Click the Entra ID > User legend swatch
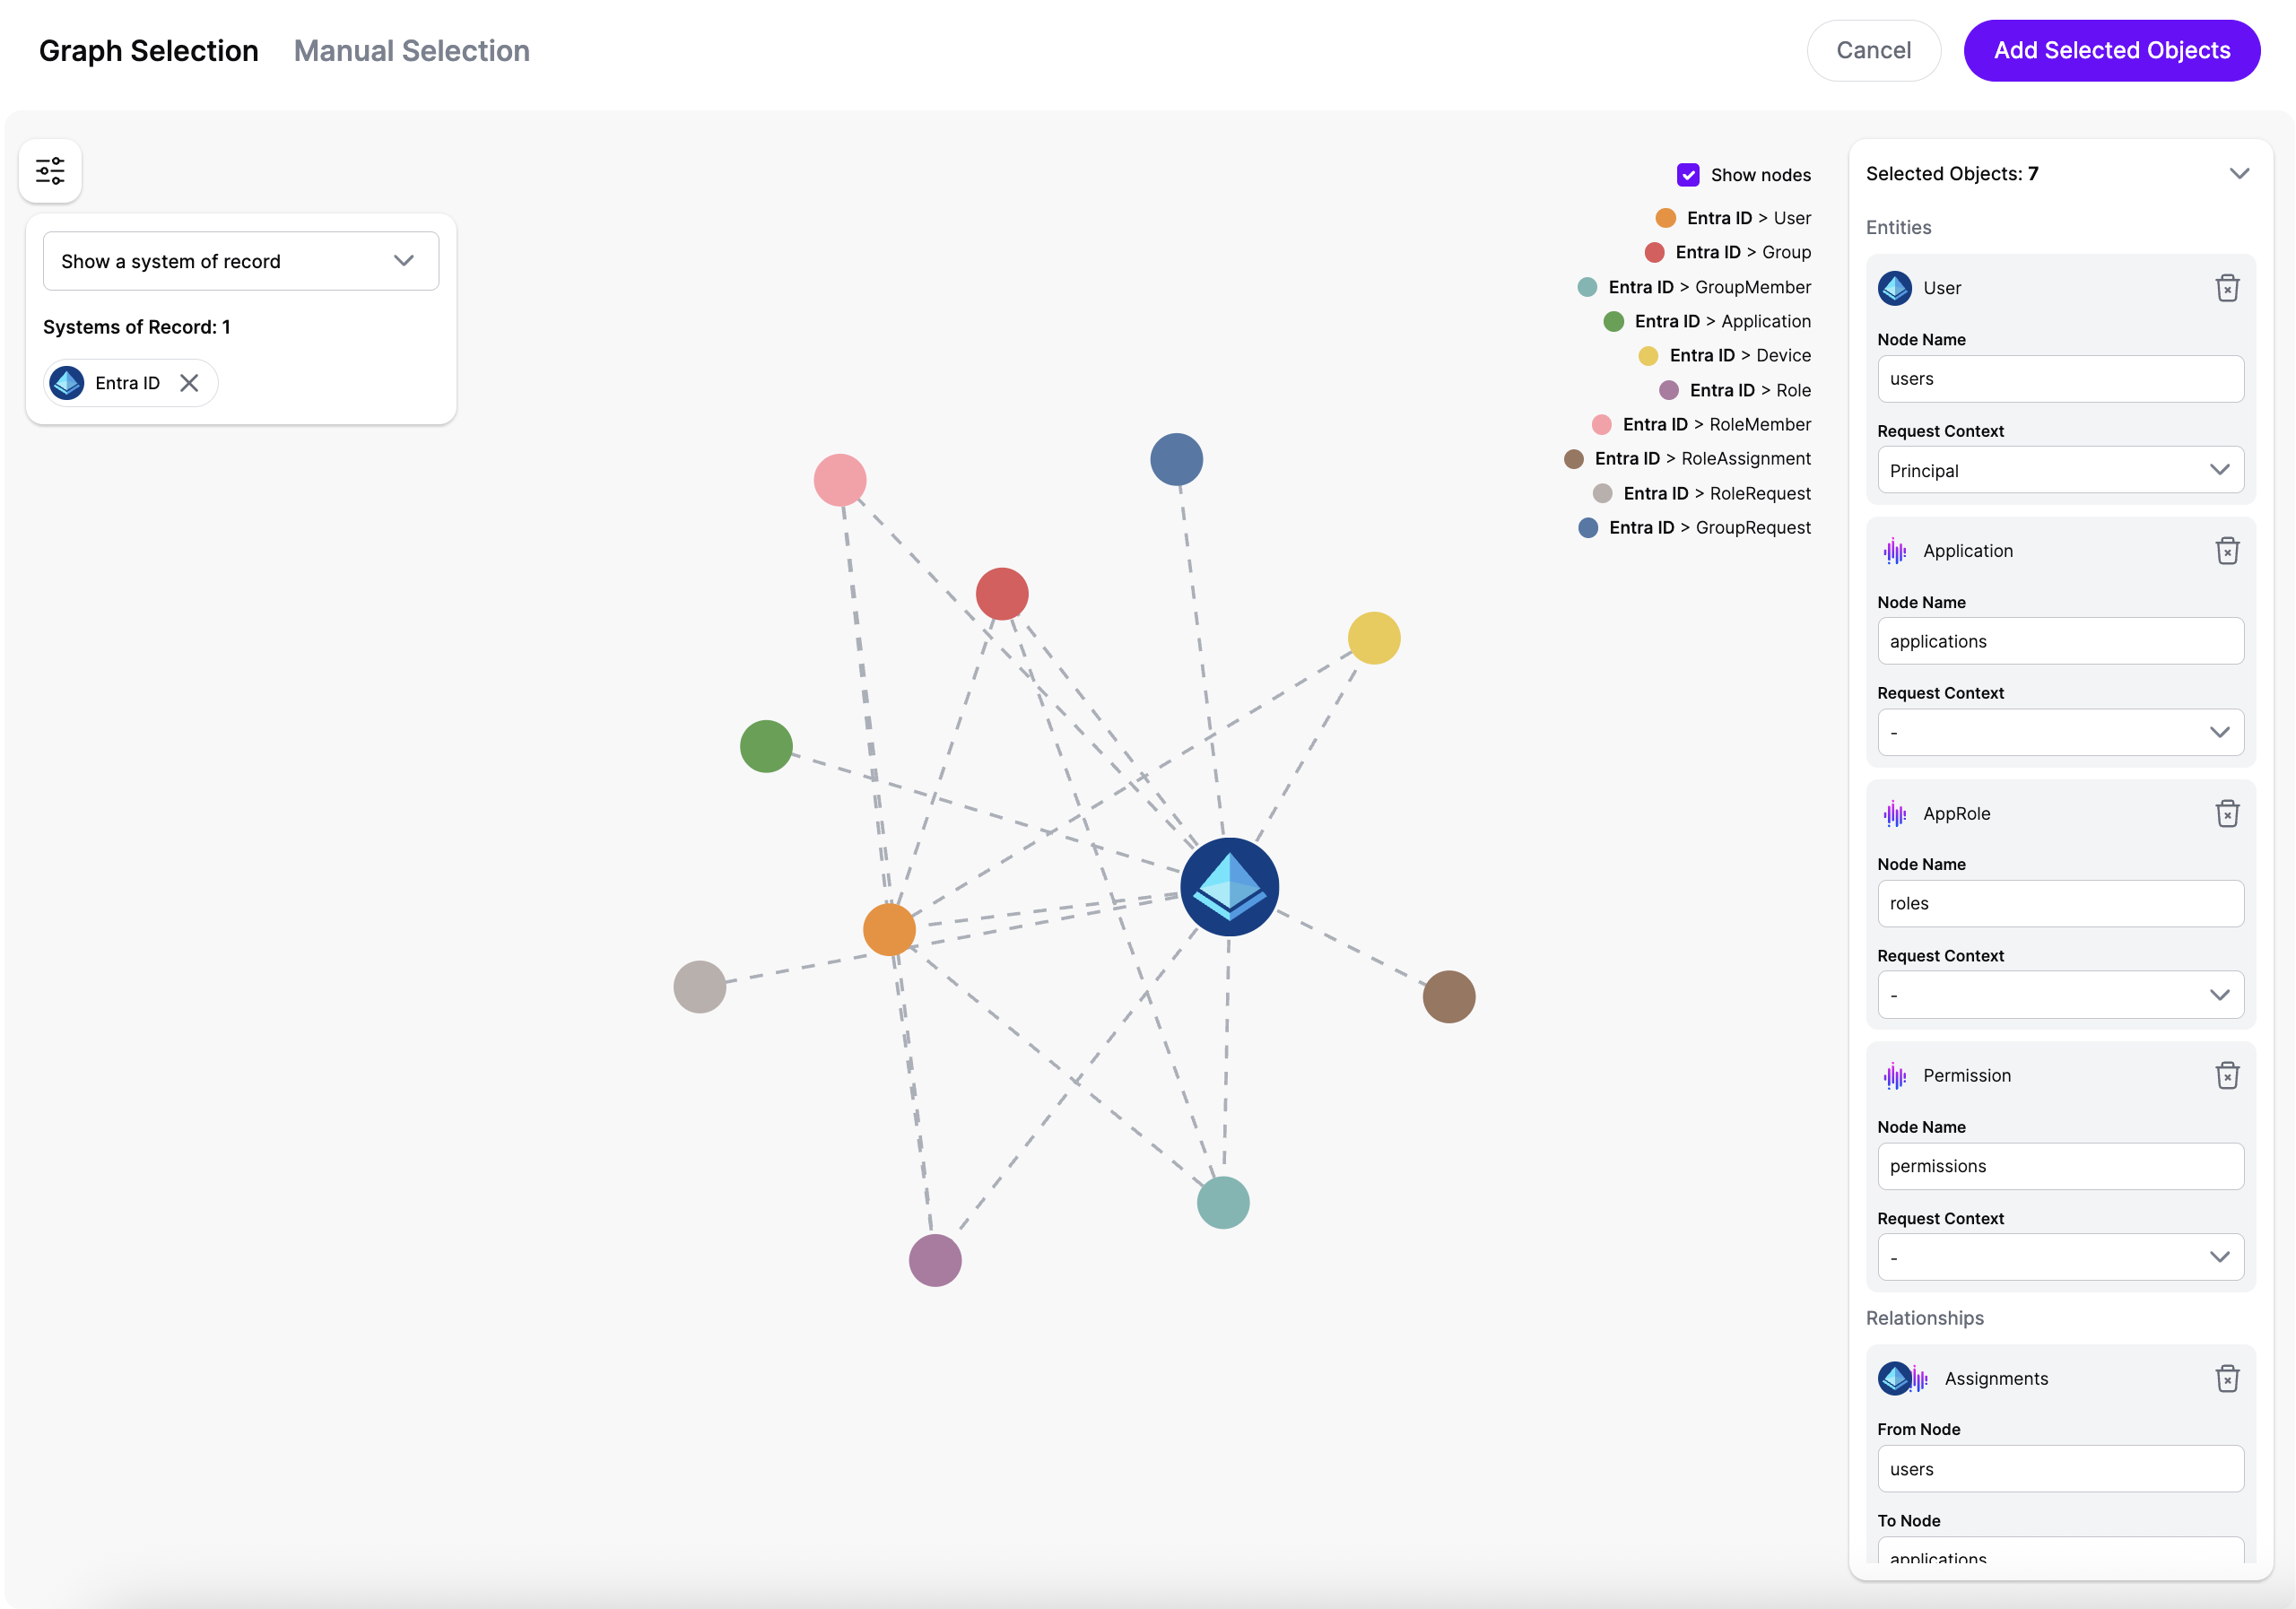The image size is (2296, 1609). 1666,218
